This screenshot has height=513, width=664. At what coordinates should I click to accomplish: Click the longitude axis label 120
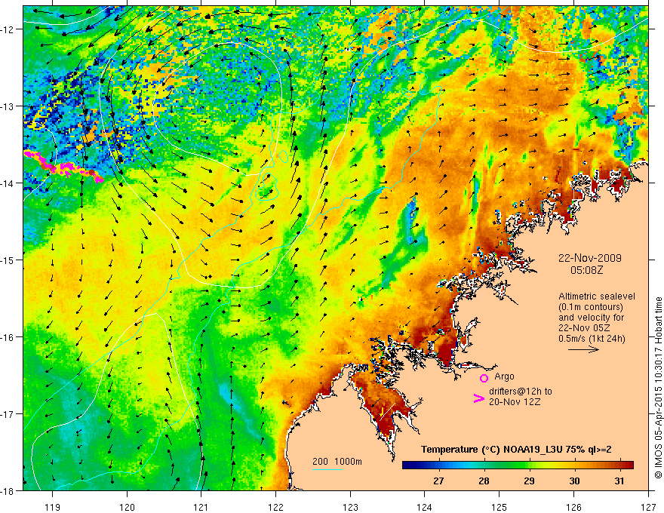(x=127, y=507)
